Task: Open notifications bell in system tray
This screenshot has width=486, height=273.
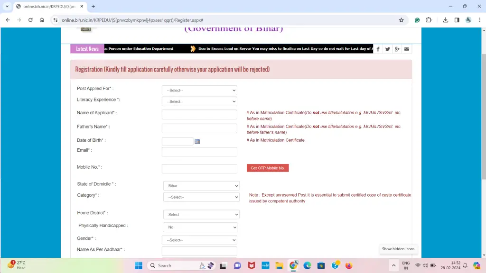Action: (465, 265)
